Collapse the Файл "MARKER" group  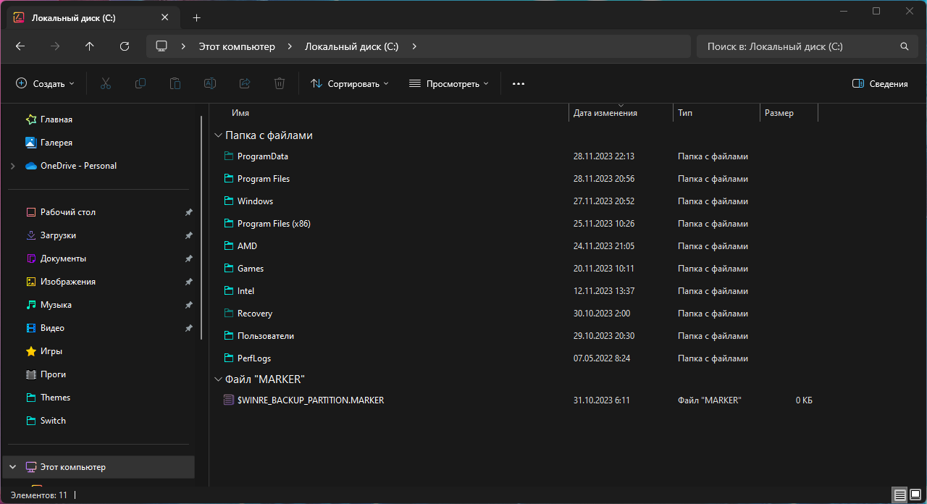[218, 379]
